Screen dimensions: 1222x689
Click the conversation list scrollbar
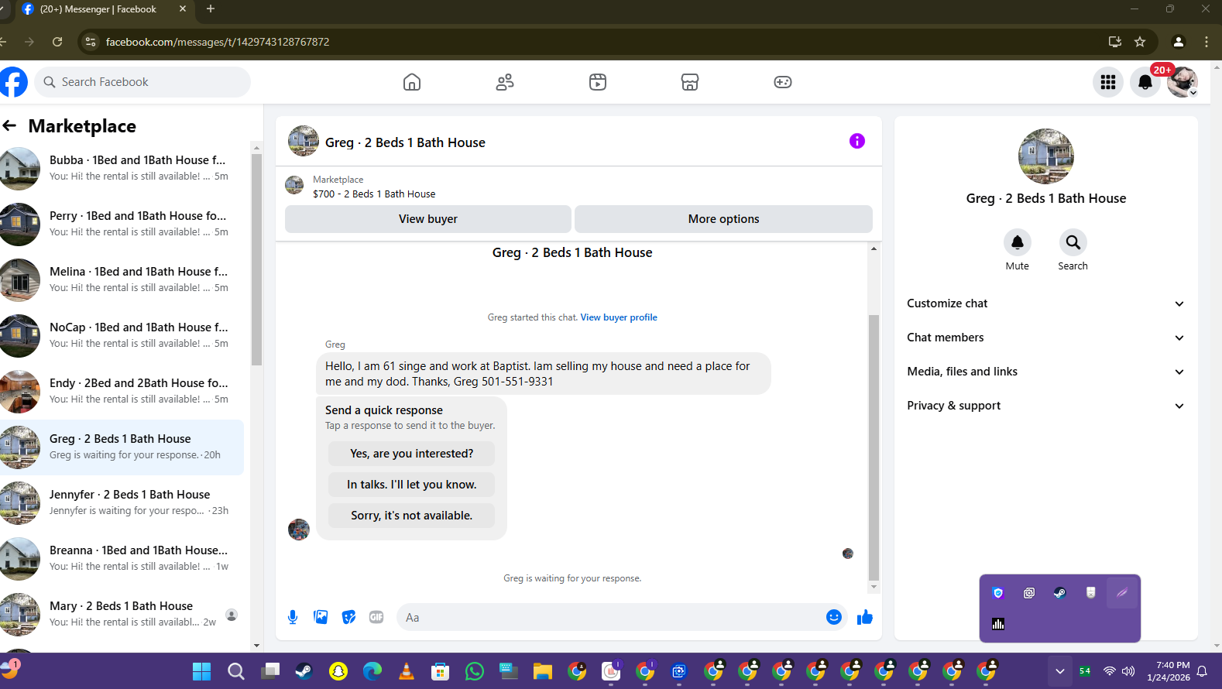point(256,259)
